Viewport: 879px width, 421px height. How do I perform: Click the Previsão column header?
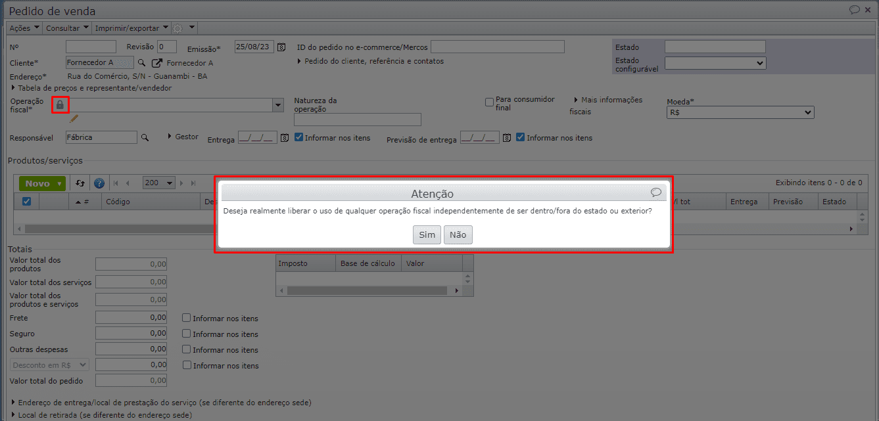(x=793, y=202)
